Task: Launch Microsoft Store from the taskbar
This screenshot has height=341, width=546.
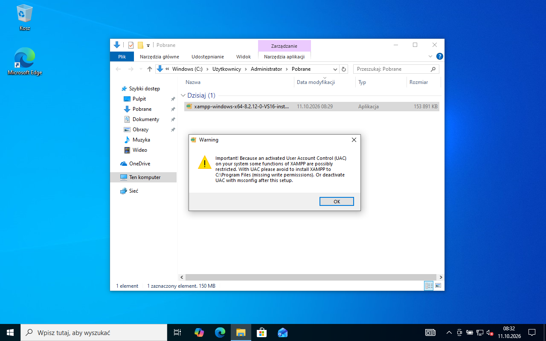Action: coord(262,332)
